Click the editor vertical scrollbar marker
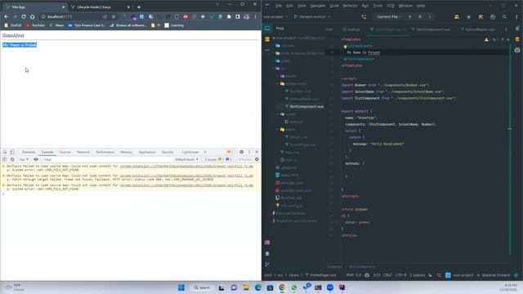This screenshot has height=294, width=523. (510, 129)
